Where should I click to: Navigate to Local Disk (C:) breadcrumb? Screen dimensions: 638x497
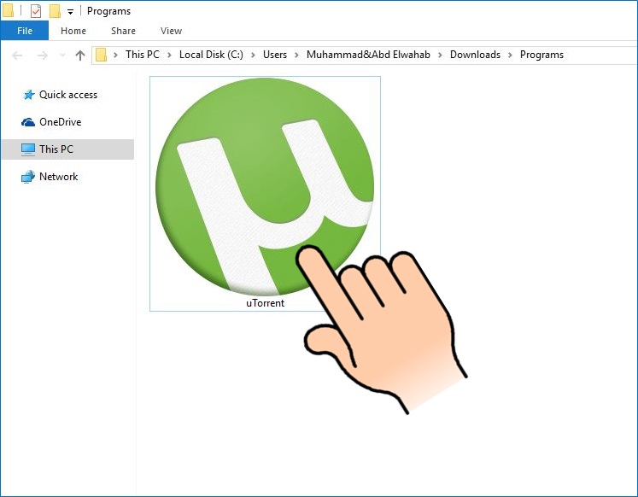click(211, 55)
